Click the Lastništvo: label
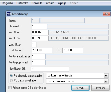This screenshot has height=92, width=111. point(15,45)
